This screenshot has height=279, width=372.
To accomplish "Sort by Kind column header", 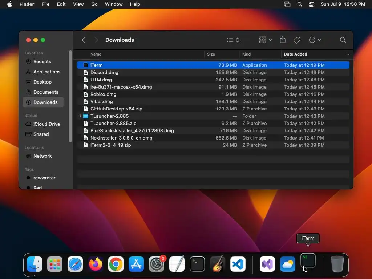I will click(247, 54).
